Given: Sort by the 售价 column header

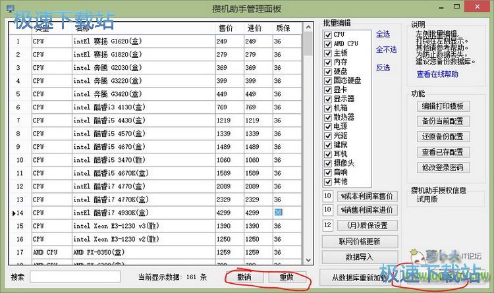Looking at the screenshot, I should point(225,28).
